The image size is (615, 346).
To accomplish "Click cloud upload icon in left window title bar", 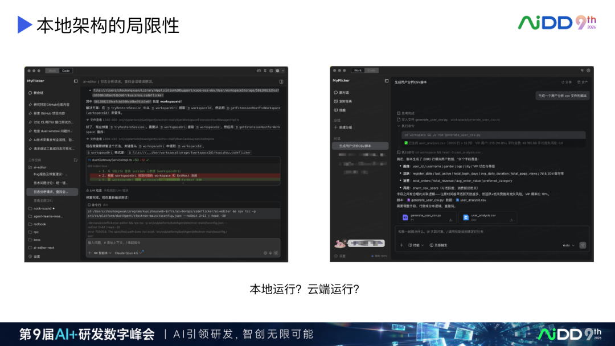I will tap(259, 71).
